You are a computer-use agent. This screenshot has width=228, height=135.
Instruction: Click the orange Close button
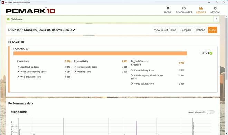[x=212, y=30]
